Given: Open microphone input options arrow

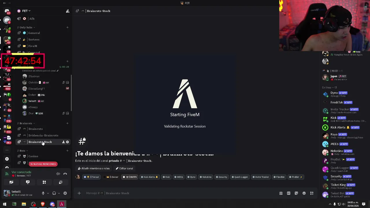Looking at the screenshot, I should (48, 193).
